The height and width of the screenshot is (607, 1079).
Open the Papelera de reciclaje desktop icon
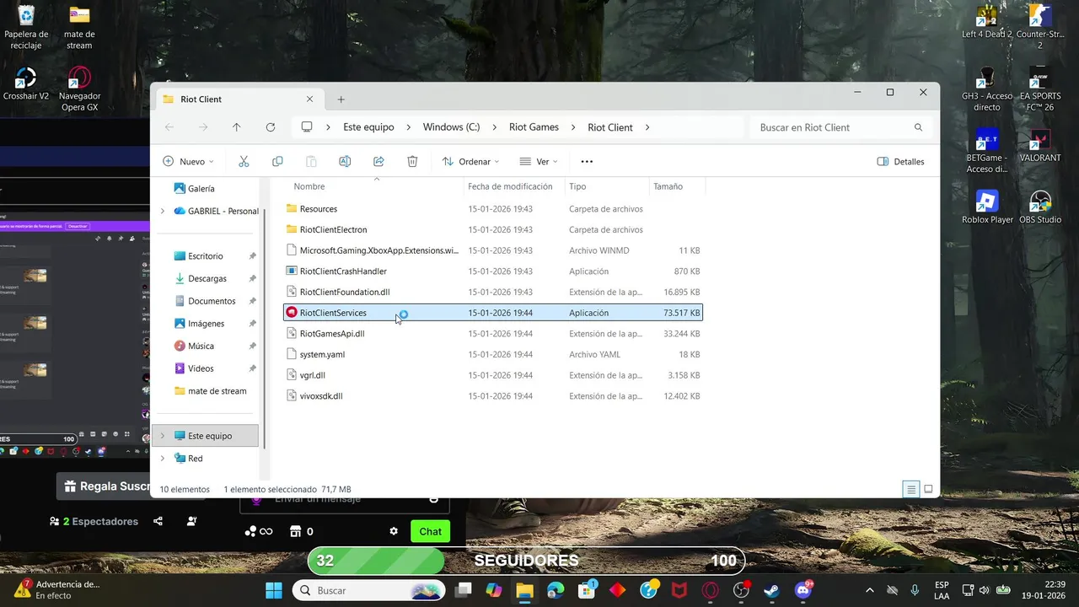coord(26,26)
